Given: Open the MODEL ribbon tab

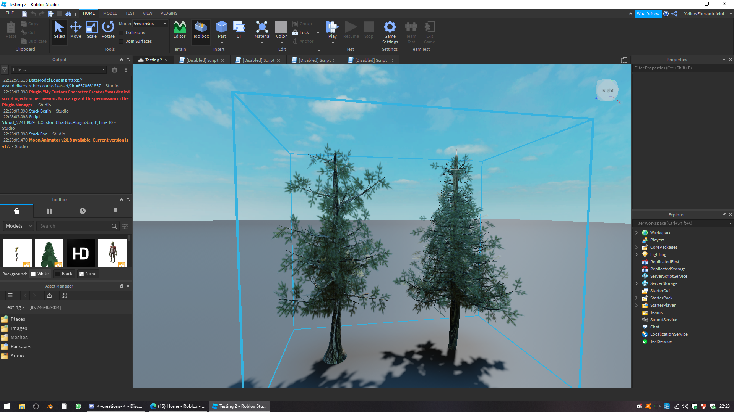Looking at the screenshot, I should [x=110, y=13].
